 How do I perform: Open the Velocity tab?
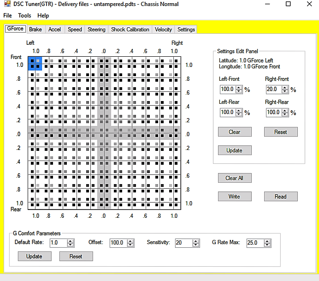pos(163,30)
